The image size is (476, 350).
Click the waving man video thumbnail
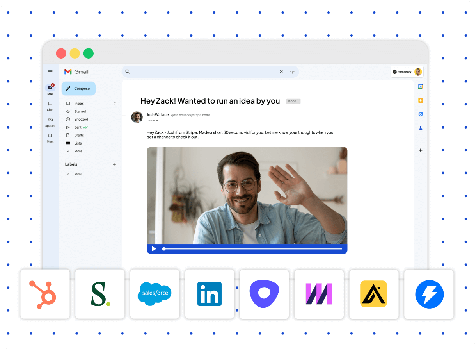pyautogui.click(x=247, y=196)
